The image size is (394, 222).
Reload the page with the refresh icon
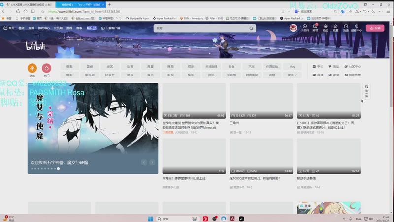pyautogui.click(x=18, y=11)
